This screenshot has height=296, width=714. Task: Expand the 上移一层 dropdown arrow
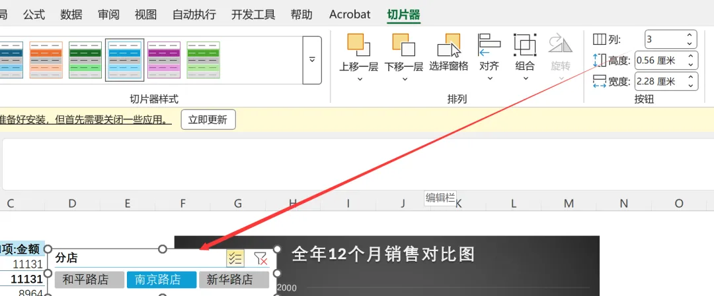359,79
